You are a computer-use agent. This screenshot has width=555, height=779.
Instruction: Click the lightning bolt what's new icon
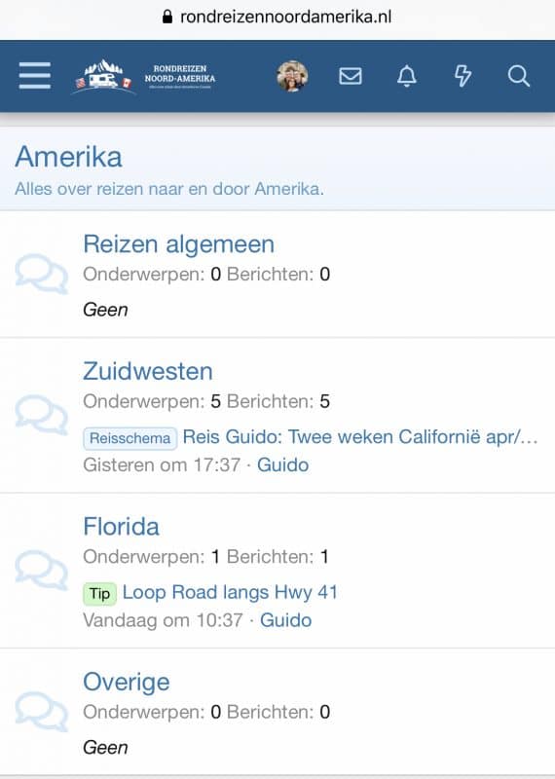coord(462,76)
